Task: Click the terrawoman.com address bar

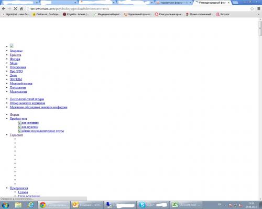Action: [137, 9]
